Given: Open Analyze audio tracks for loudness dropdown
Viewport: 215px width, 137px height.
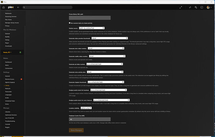Looking at the screenshot, I should pyautogui.click(x=108, y=90).
